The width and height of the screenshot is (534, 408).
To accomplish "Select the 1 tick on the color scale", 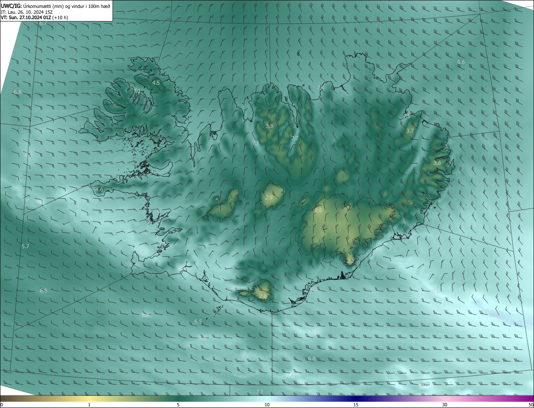I will coord(89,405).
